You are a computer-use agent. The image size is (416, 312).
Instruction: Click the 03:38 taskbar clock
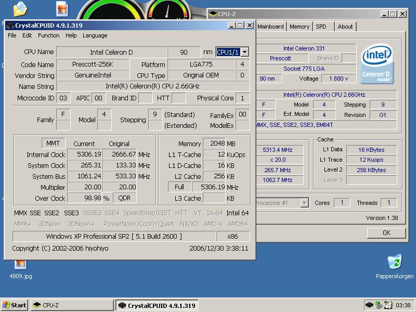(x=403, y=305)
